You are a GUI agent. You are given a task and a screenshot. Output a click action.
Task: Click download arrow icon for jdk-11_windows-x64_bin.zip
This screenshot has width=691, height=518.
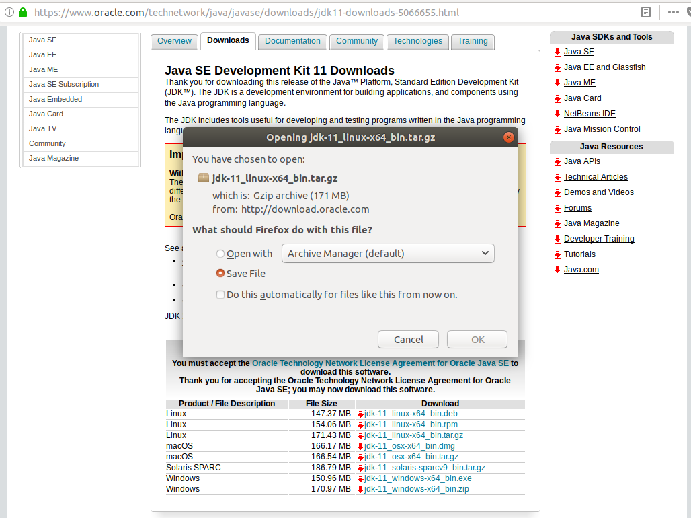pyautogui.click(x=360, y=489)
